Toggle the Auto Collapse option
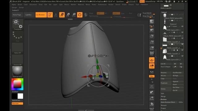198x111 pixels. (x=166, y=67)
